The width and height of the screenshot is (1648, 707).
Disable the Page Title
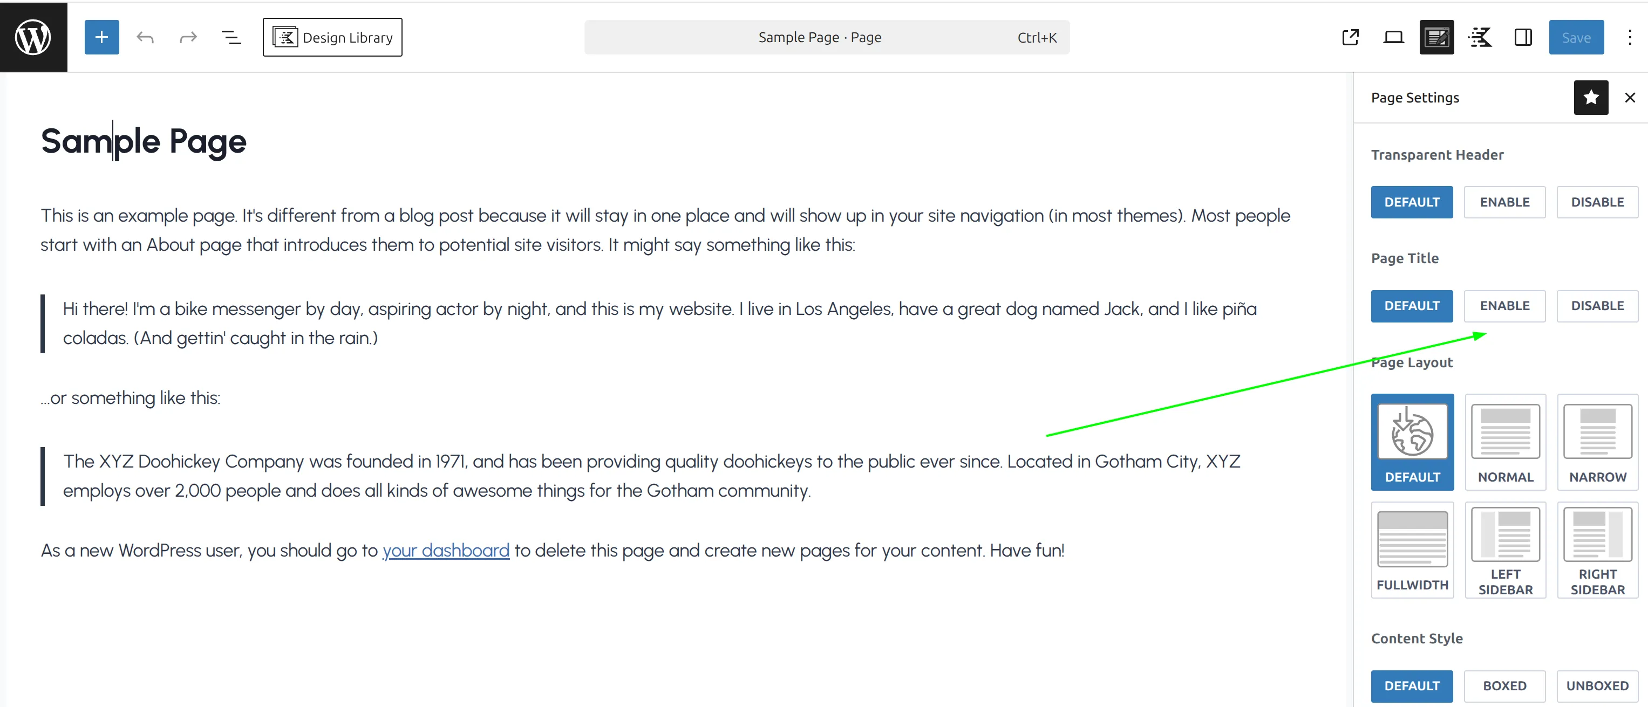tap(1597, 306)
